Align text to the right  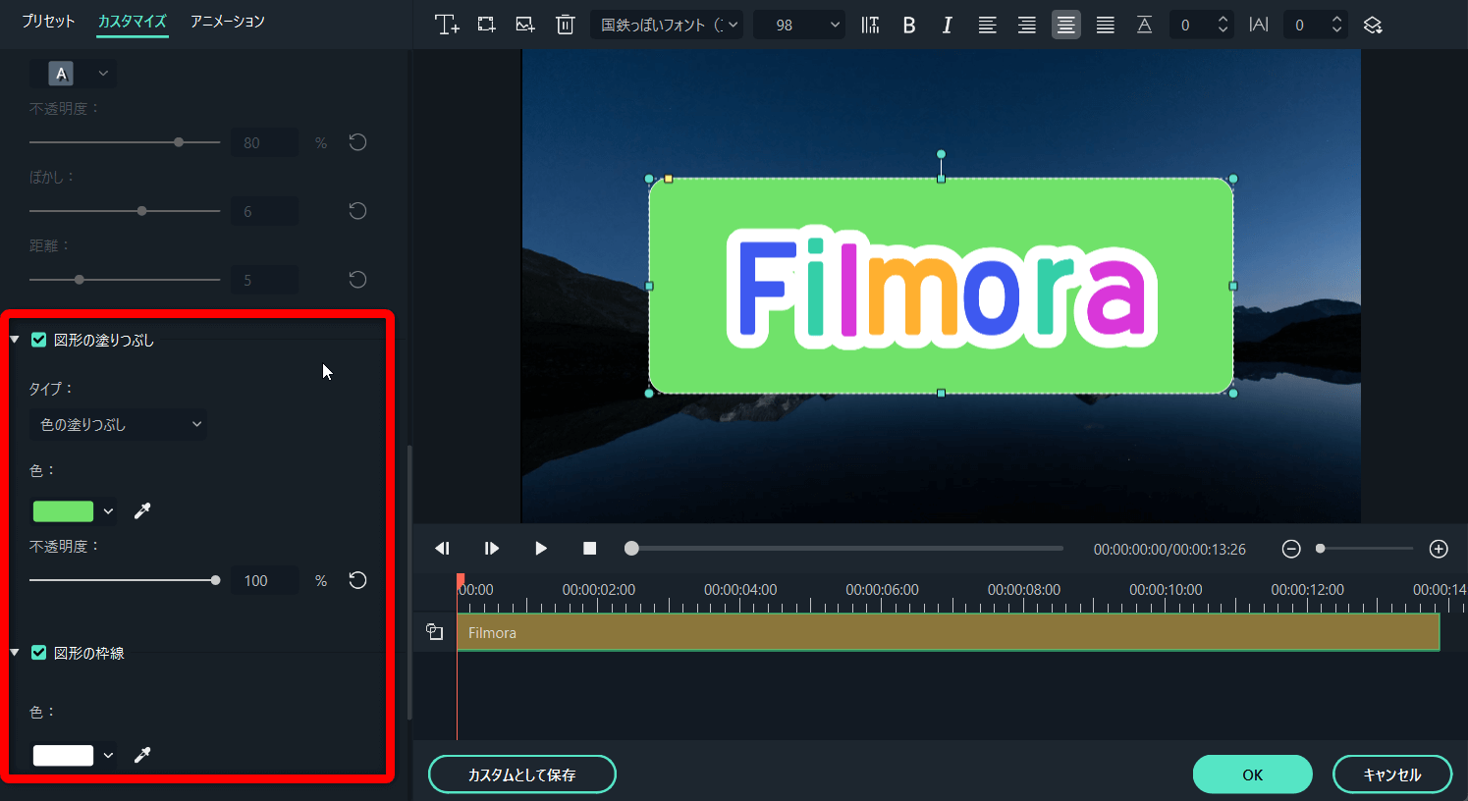point(1026,26)
